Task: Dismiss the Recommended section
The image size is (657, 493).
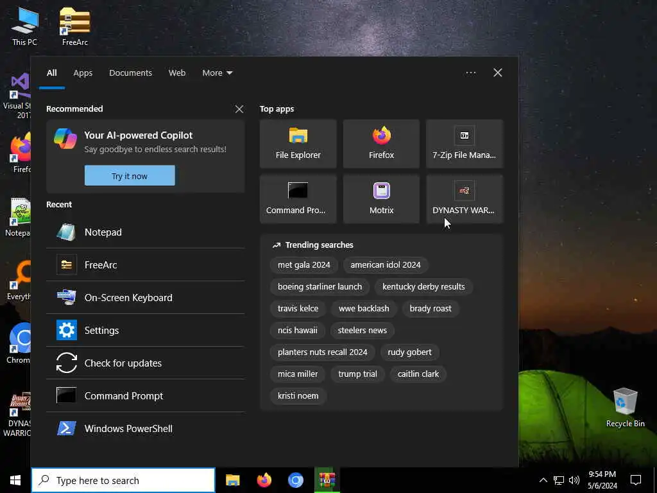Action: pyautogui.click(x=239, y=109)
